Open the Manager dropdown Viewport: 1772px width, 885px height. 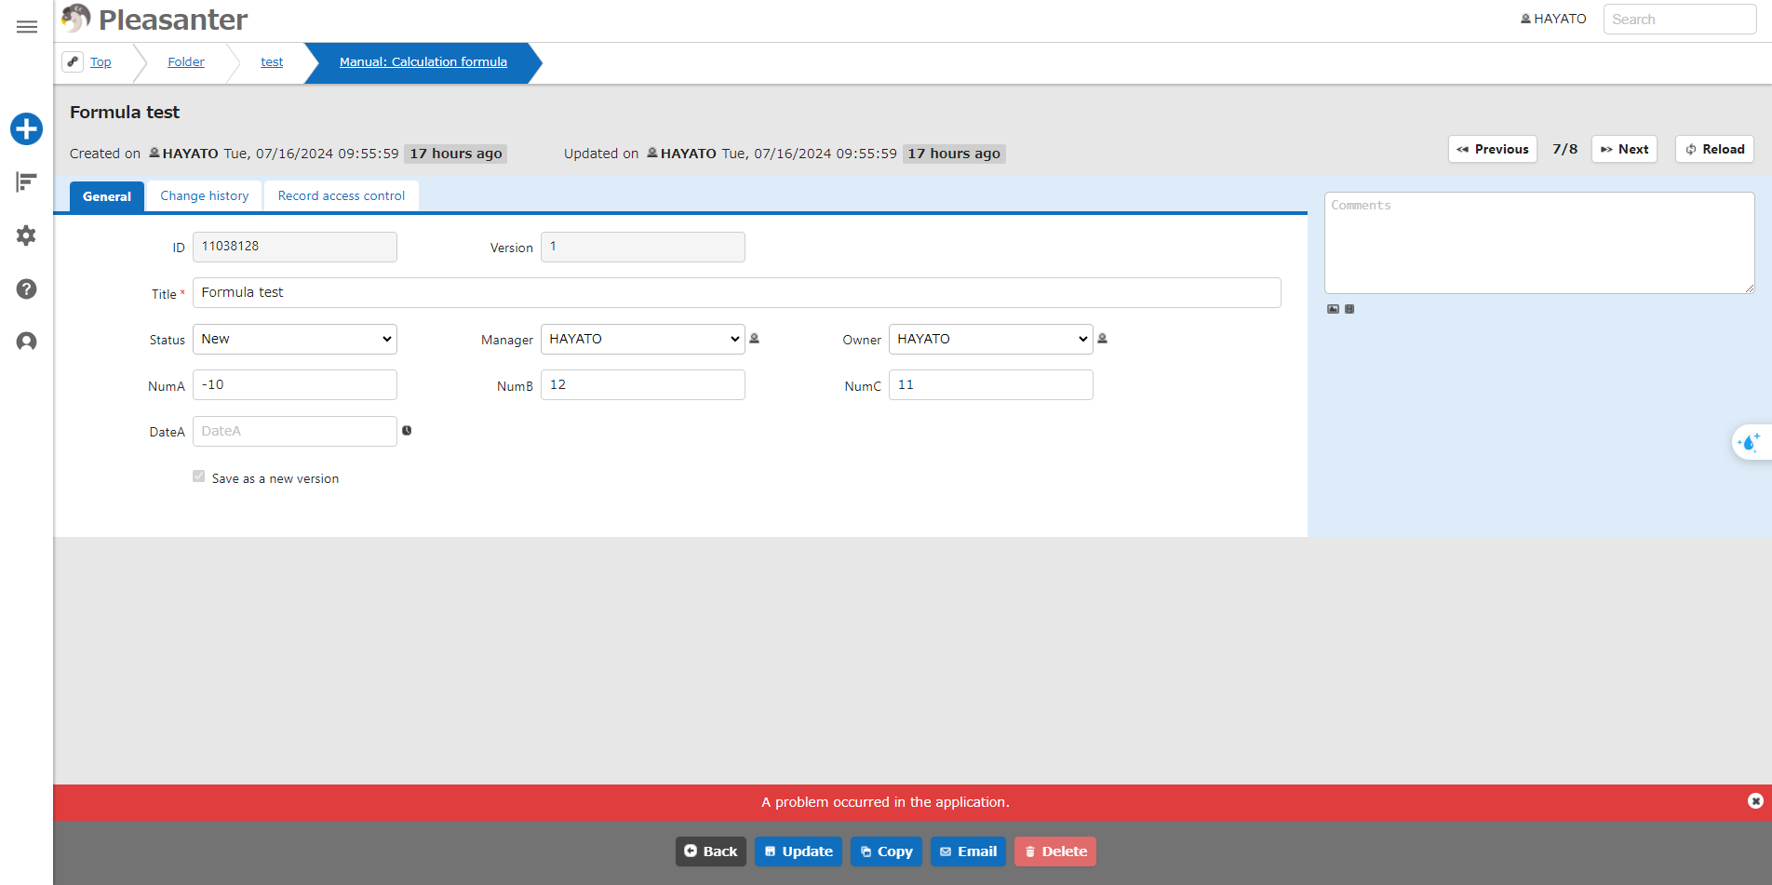pos(643,339)
